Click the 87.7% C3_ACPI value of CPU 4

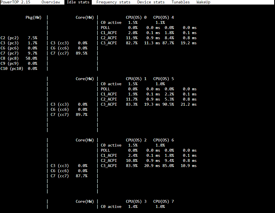pyautogui.click(x=168, y=43)
